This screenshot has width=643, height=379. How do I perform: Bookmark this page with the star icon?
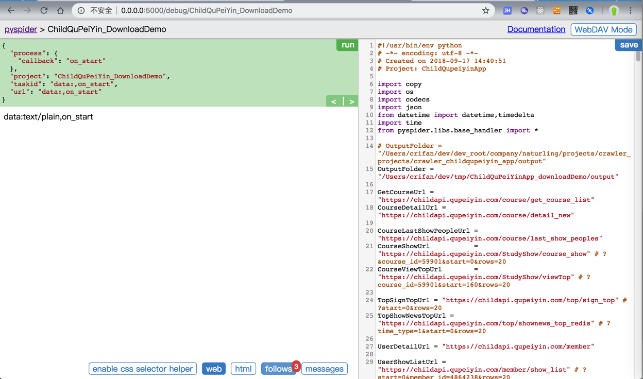(485, 10)
